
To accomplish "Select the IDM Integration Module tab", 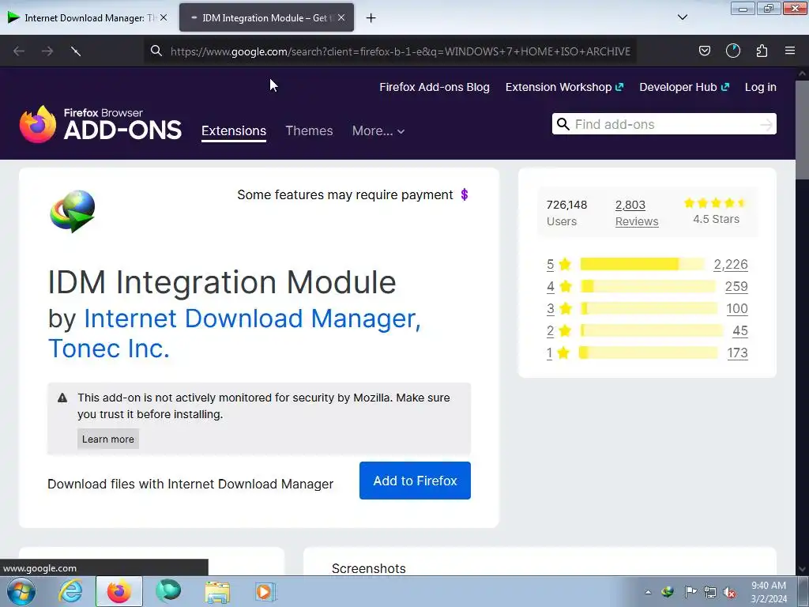I will coord(266,17).
